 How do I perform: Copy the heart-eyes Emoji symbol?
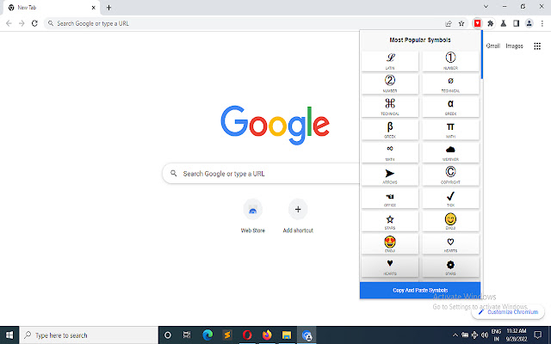(x=390, y=243)
